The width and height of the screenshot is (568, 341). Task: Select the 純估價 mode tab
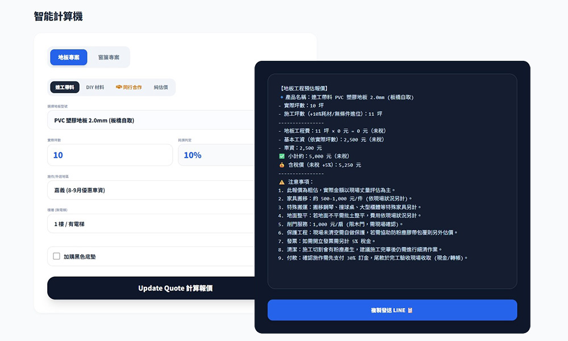click(161, 88)
